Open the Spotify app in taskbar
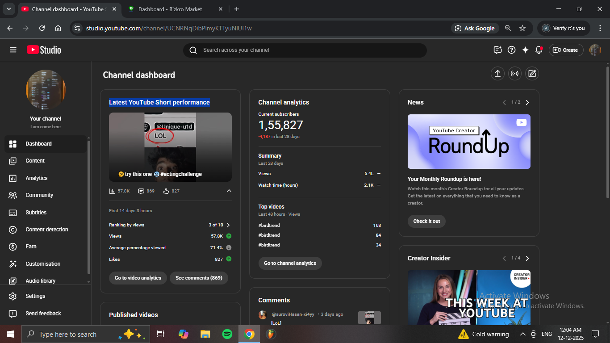 (x=227, y=334)
